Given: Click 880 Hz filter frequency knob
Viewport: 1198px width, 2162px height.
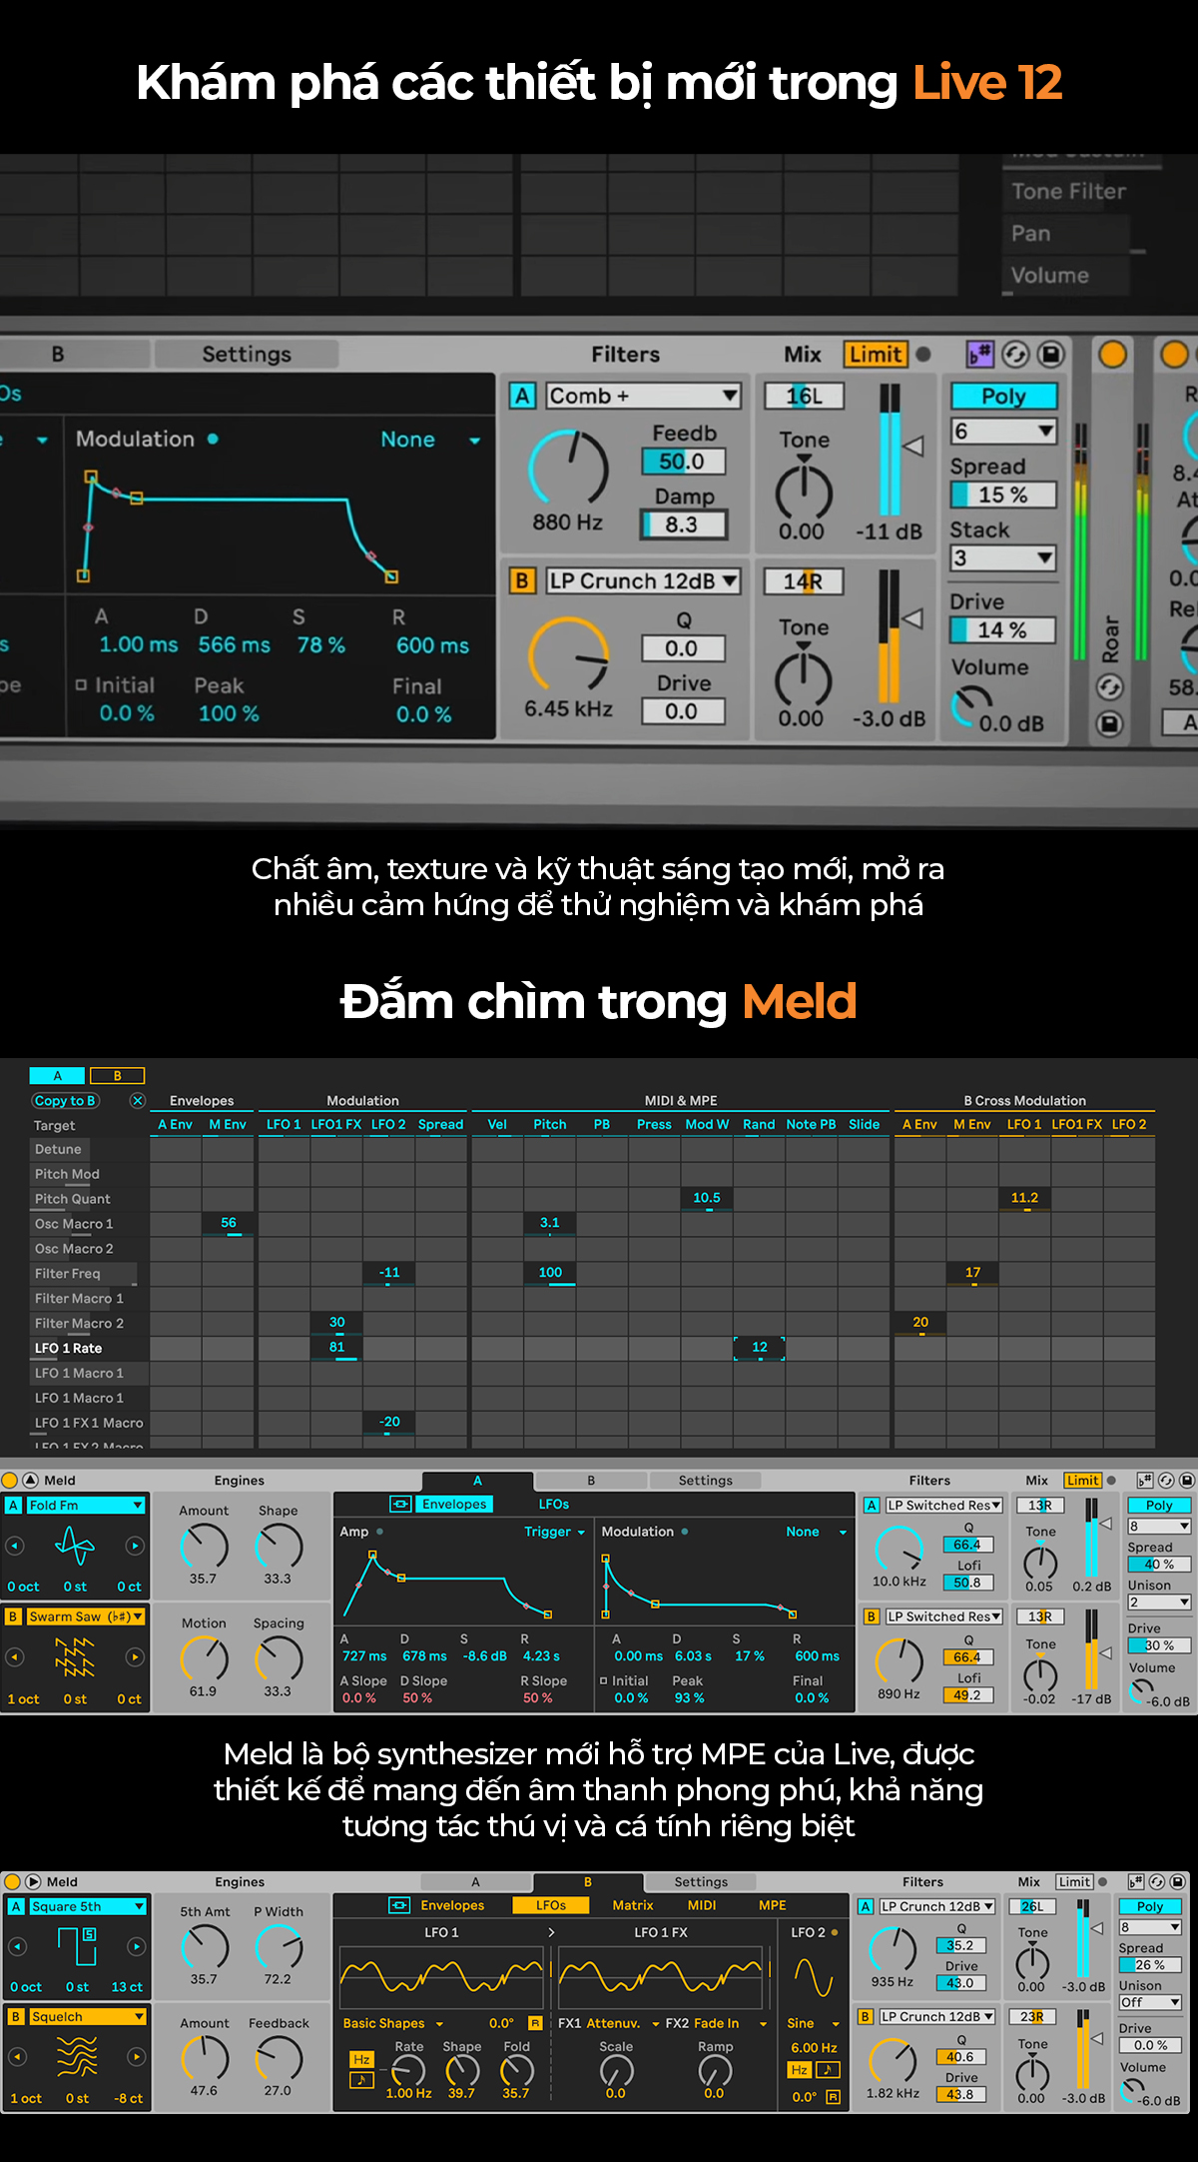Looking at the screenshot, I should (x=568, y=467).
